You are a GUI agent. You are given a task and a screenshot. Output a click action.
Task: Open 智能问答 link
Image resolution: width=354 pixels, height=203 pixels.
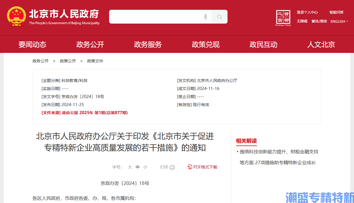coord(336,12)
